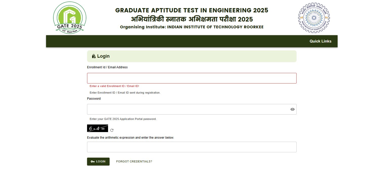Focus the captcha answer input field
Screen dimensions: 392x190
(192, 147)
